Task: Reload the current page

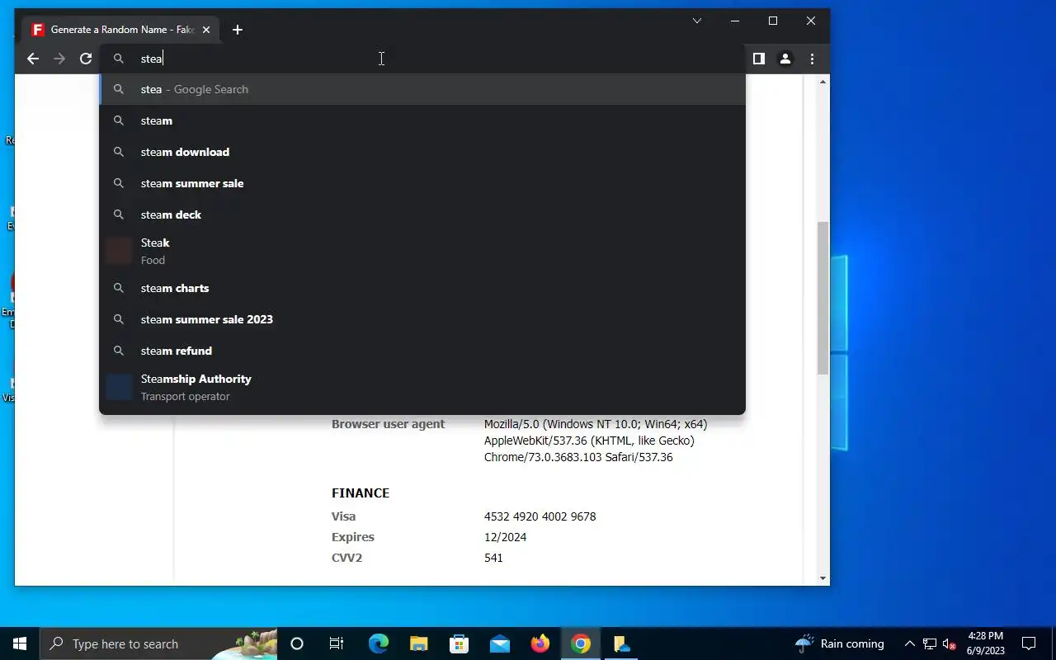Action: 86,59
